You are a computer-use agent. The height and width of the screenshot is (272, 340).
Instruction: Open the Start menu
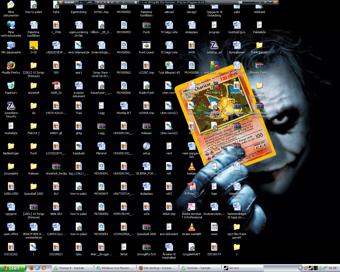(13, 268)
